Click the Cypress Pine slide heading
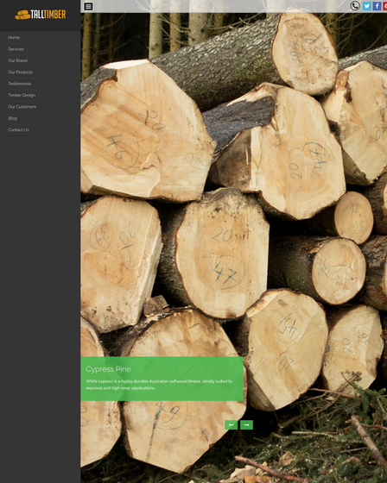Viewport: 387px width, 483px height. pyautogui.click(x=108, y=369)
